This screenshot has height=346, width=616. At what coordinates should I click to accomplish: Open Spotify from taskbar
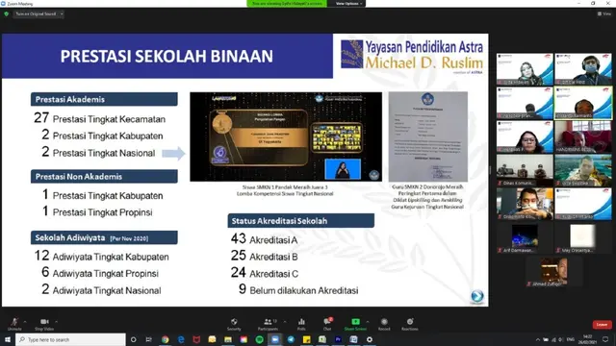pos(259,339)
